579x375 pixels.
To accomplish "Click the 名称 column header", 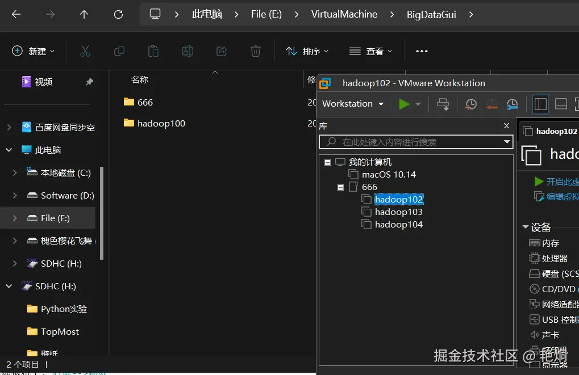I will point(140,79).
